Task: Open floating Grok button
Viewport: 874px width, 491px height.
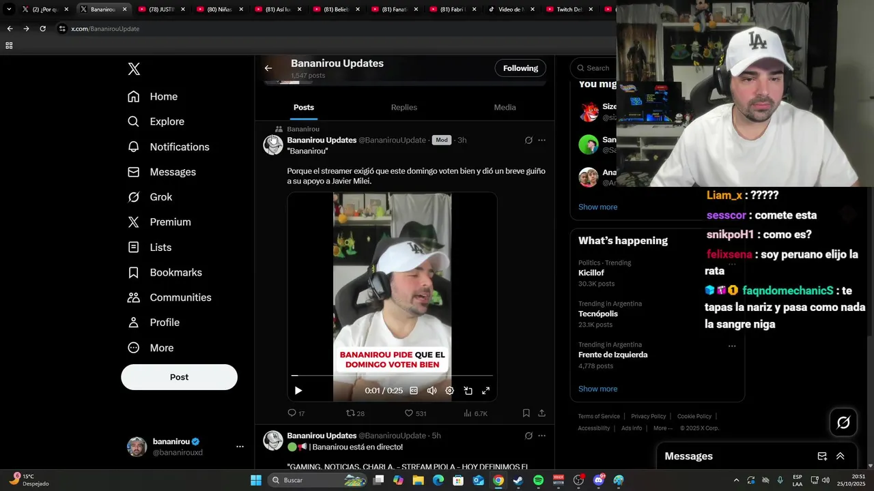Action: point(843,423)
